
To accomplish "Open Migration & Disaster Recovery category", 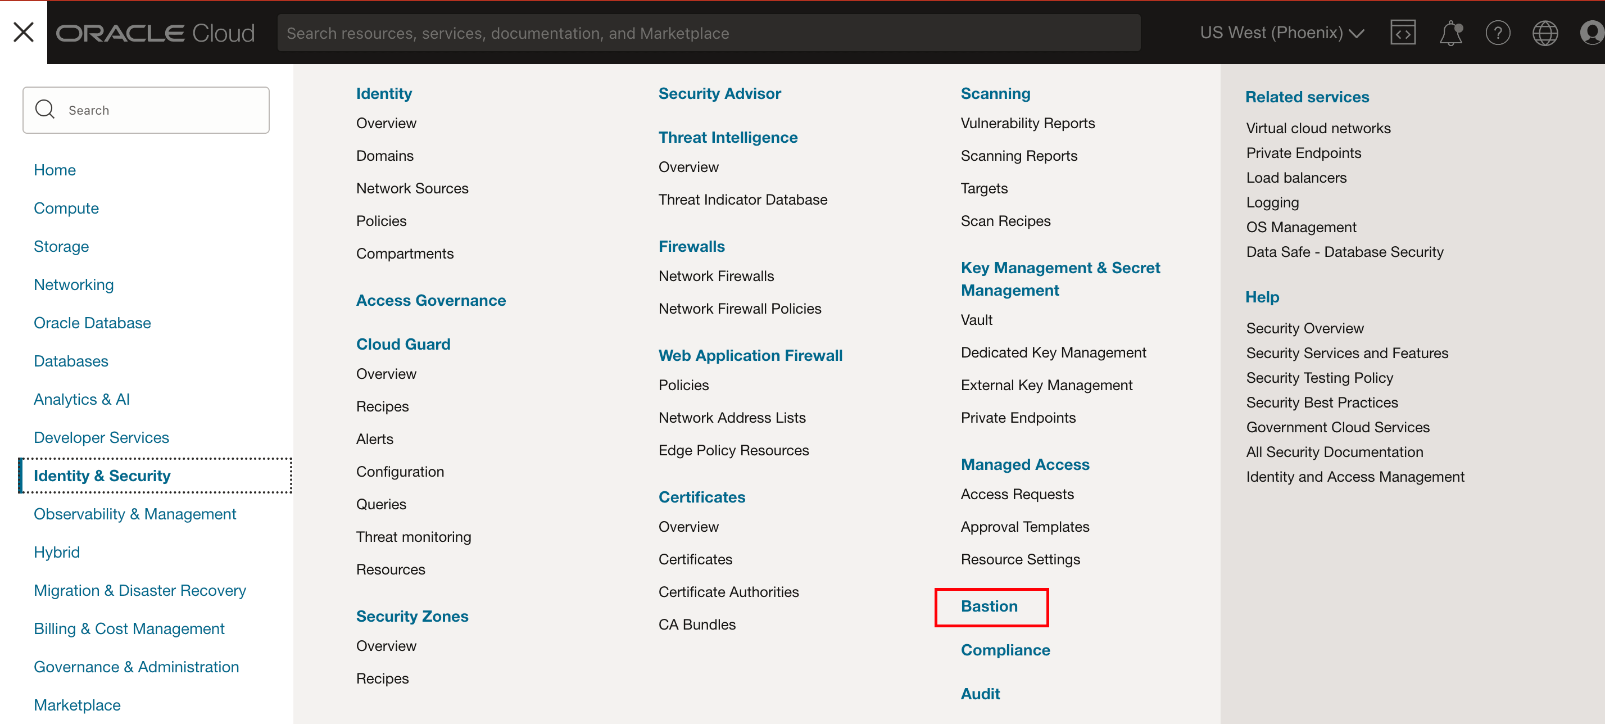I will [139, 591].
